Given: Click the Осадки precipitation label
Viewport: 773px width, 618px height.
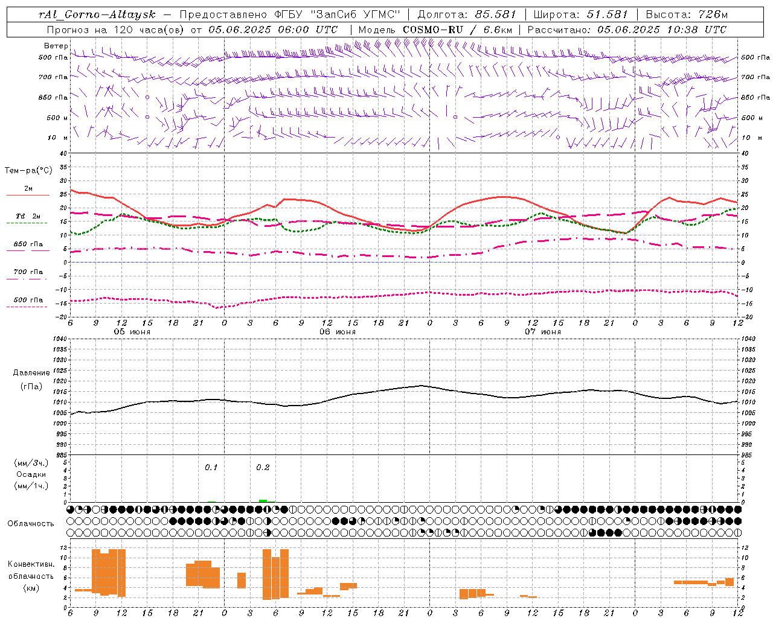Looking at the screenshot, I should click(x=31, y=474).
